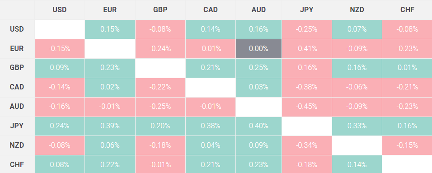Select the GBP row label
The width and height of the screenshot is (432, 173).
click(17, 68)
